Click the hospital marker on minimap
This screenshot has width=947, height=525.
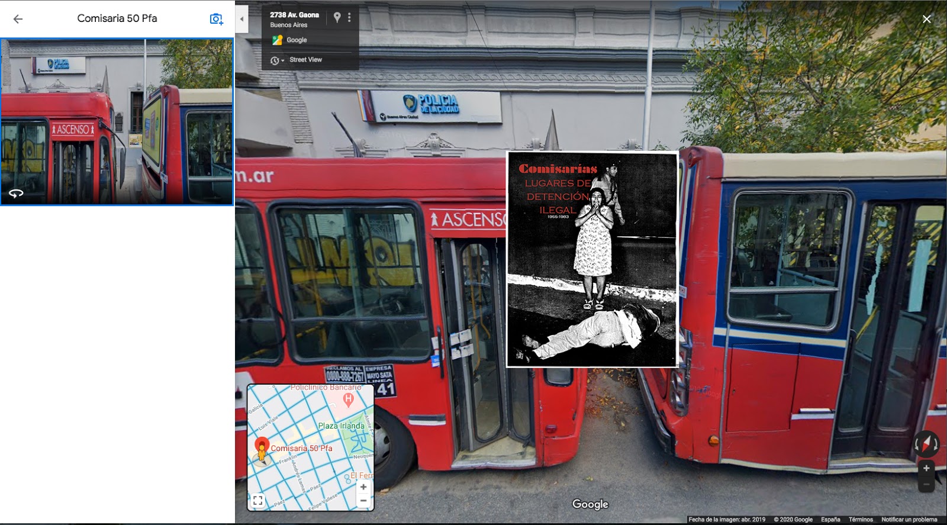[x=348, y=400]
